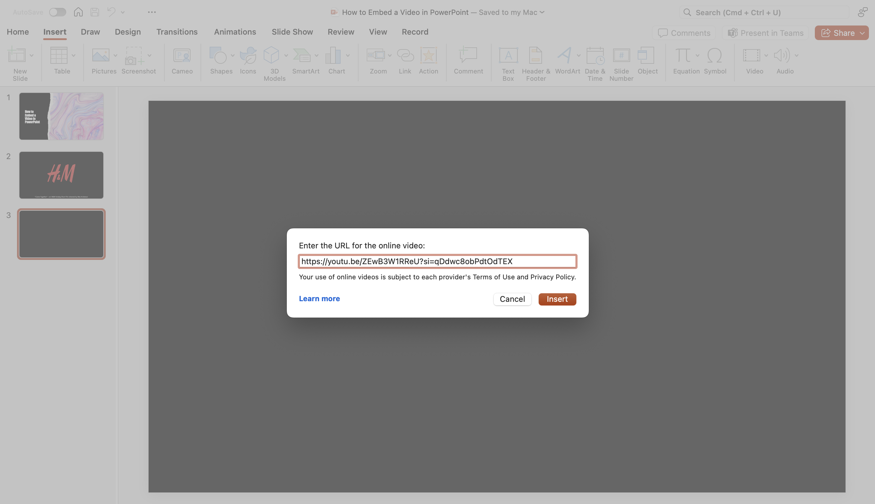
Task: Click the Header & Footer icon
Action: [x=536, y=55]
